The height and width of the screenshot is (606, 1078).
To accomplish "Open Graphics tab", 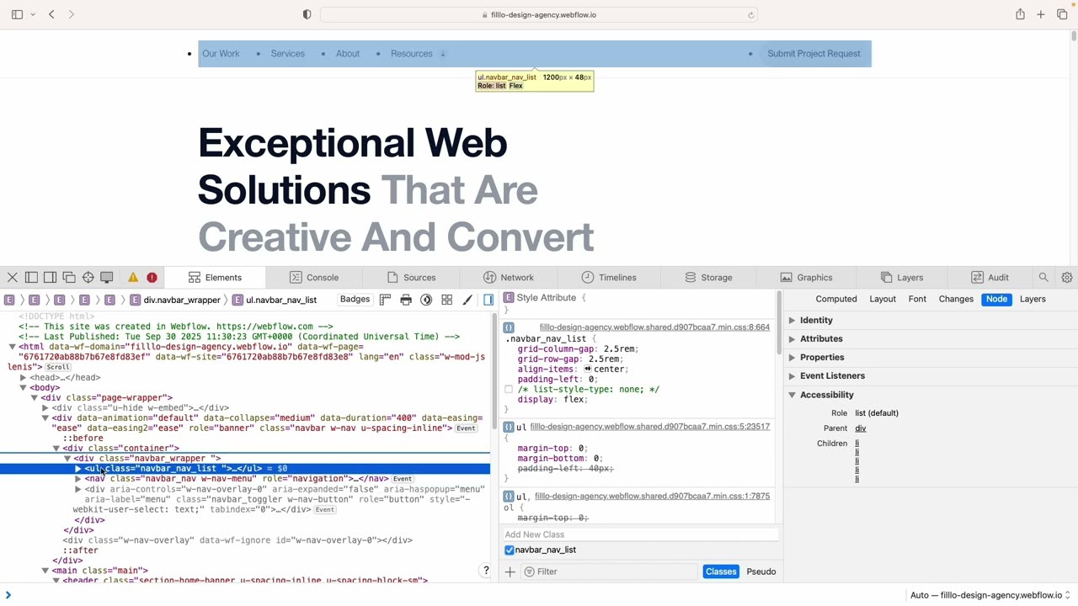I will coord(806,277).
